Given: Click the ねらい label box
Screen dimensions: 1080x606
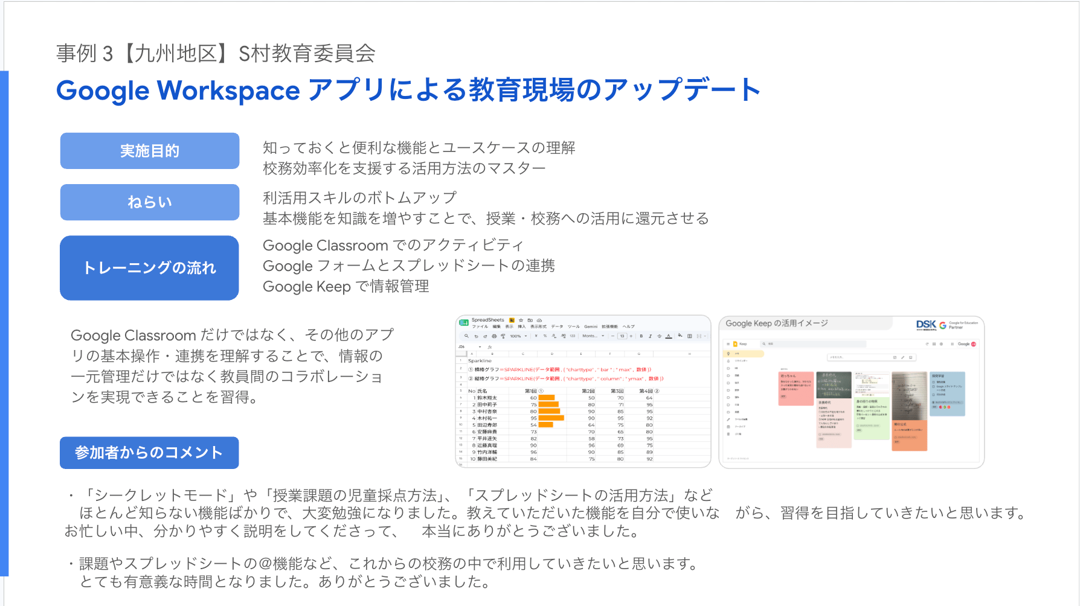Looking at the screenshot, I should pyautogui.click(x=150, y=202).
